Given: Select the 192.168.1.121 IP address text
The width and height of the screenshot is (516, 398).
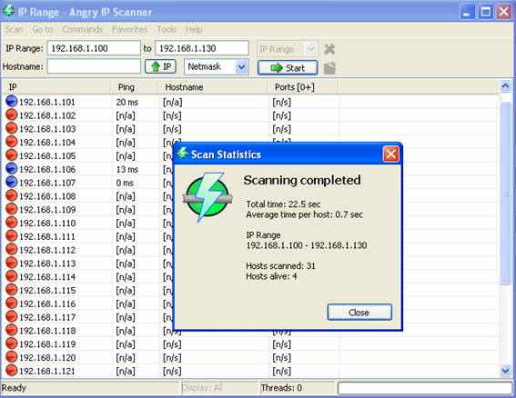Looking at the screenshot, I should tap(47, 372).
